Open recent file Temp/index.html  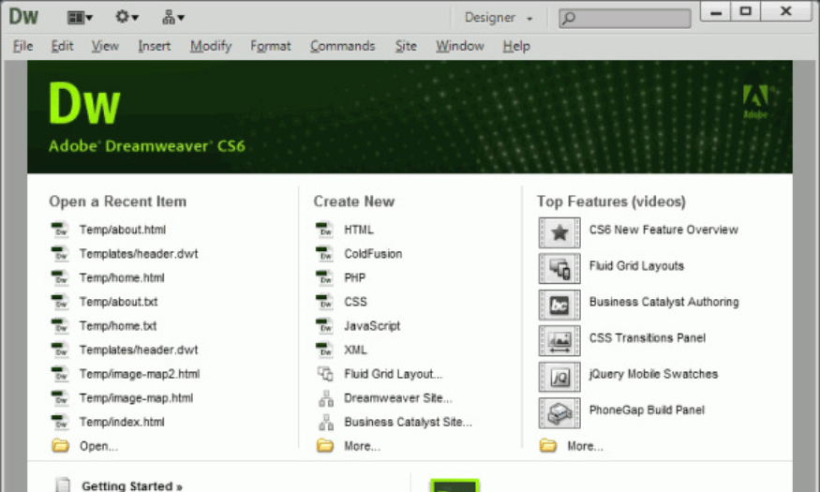pos(122,422)
